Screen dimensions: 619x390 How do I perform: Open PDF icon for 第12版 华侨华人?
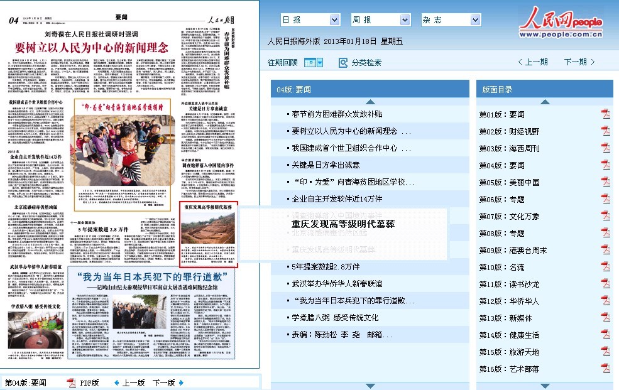[605, 300]
